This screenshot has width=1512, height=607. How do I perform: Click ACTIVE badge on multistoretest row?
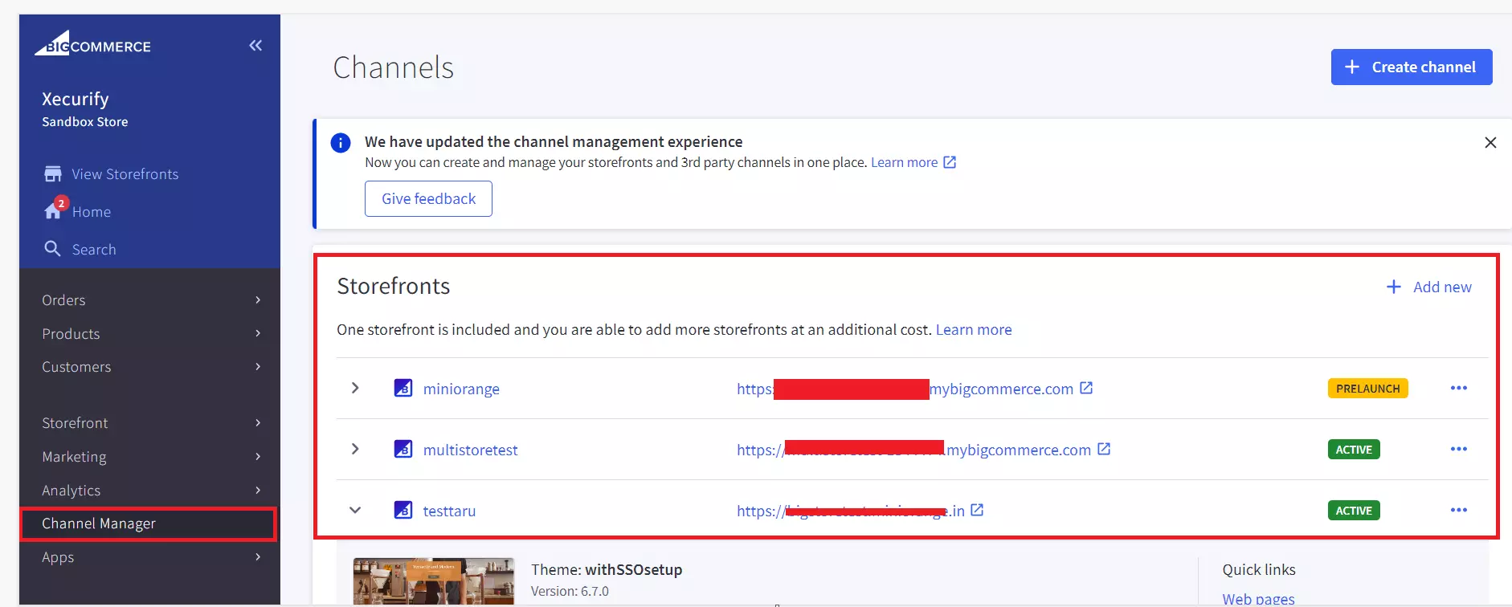[1354, 450]
